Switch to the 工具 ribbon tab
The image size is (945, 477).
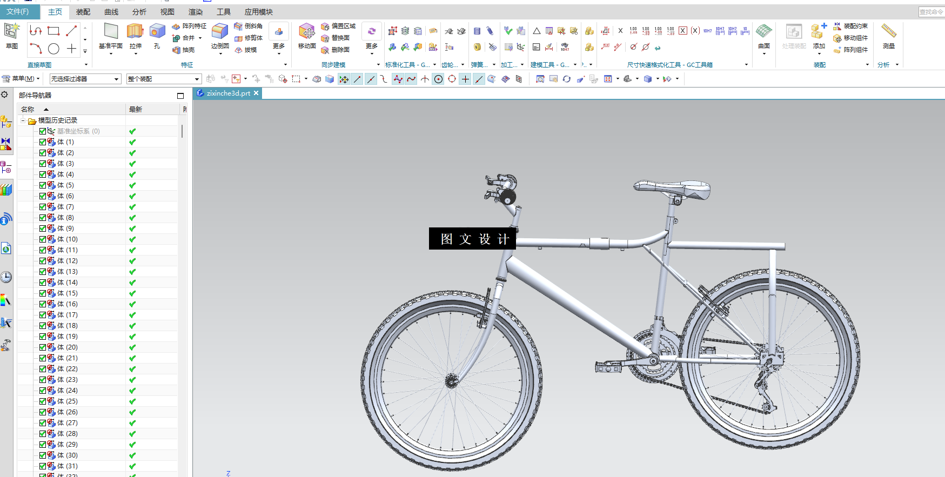click(224, 12)
